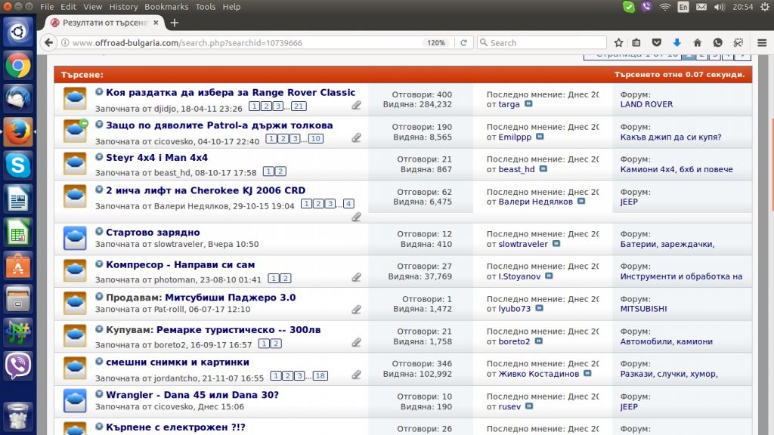
Task: Open the mail indicator in top panel
Action: pos(701,7)
